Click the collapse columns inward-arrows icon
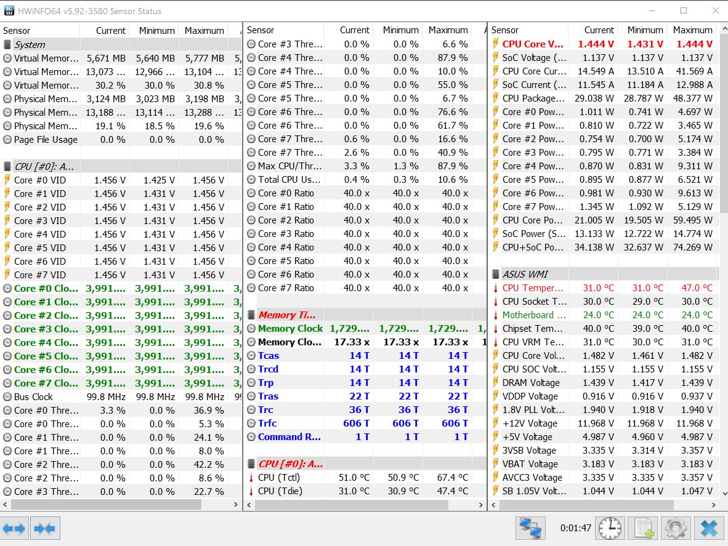Screen dimensions: 728x546 coord(45,528)
